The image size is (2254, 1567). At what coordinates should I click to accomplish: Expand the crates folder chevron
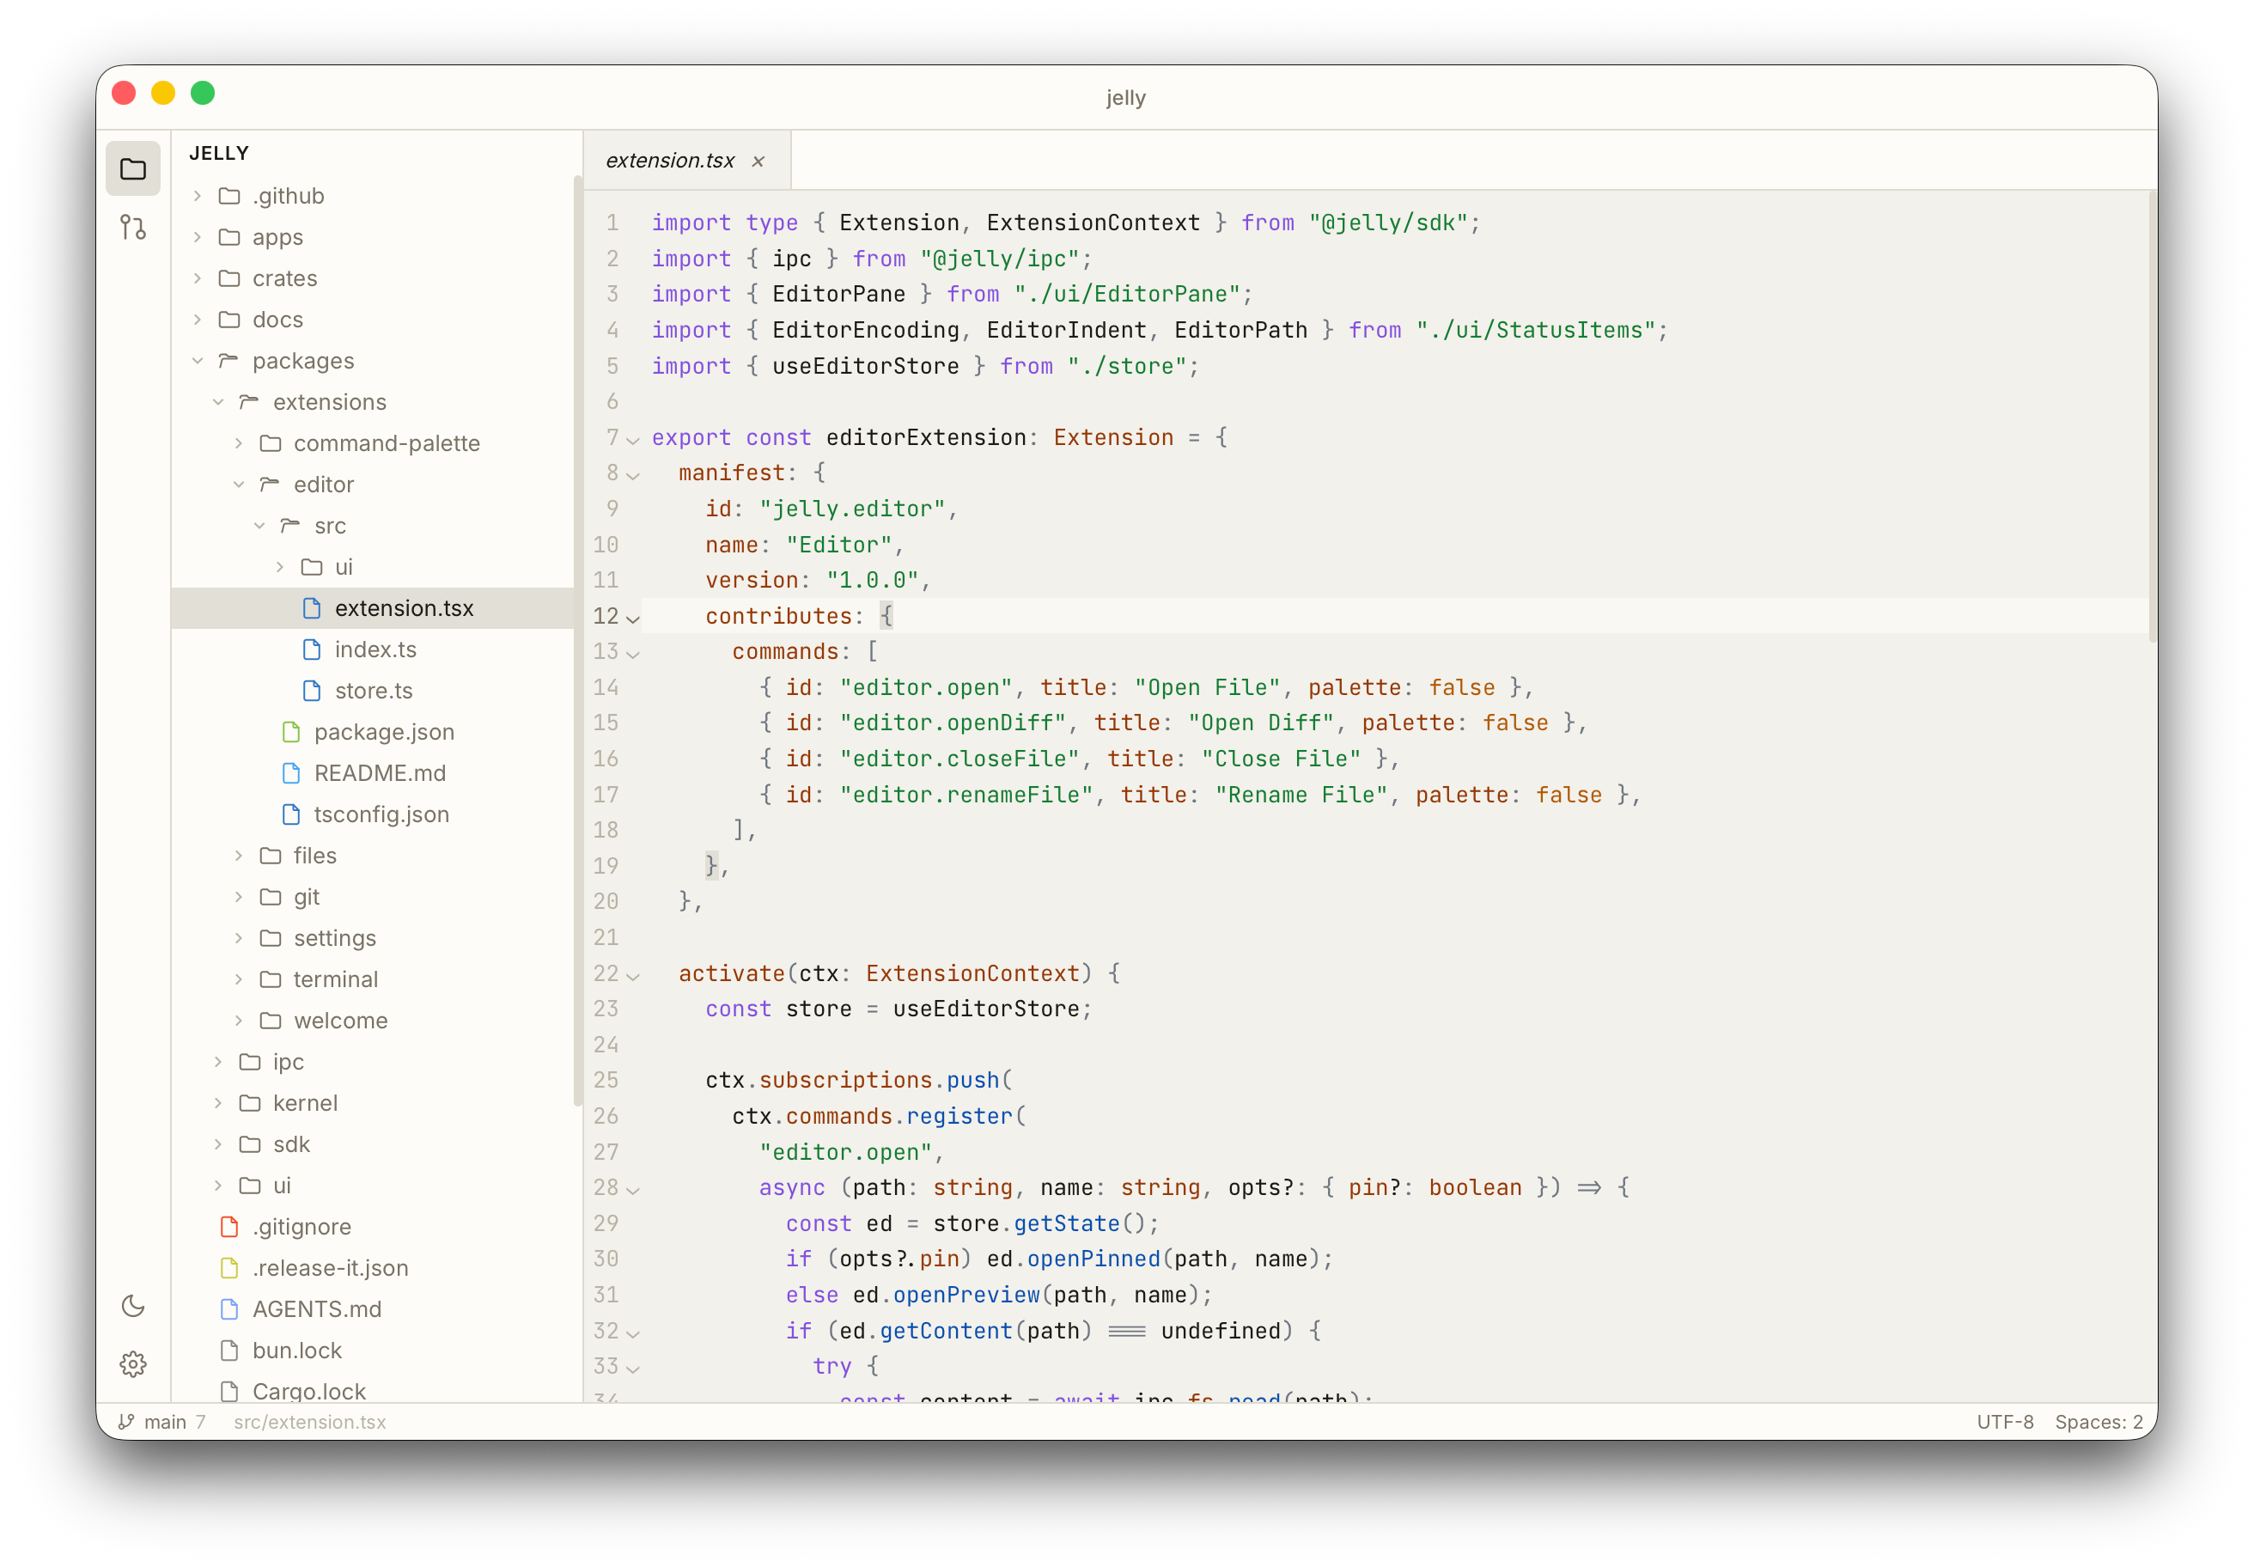198,277
